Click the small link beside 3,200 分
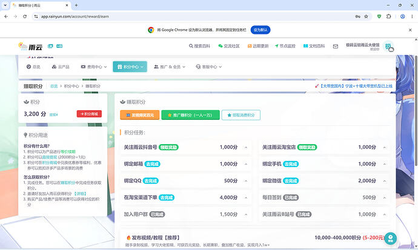Viewport: 418px width, 250px height. [53, 115]
